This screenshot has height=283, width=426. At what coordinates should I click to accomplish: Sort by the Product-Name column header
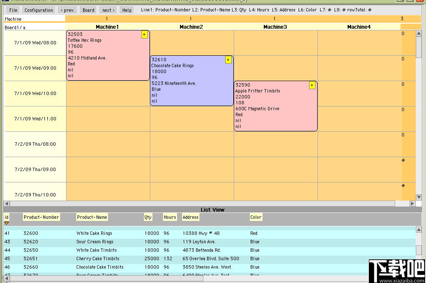tap(92, 217)
